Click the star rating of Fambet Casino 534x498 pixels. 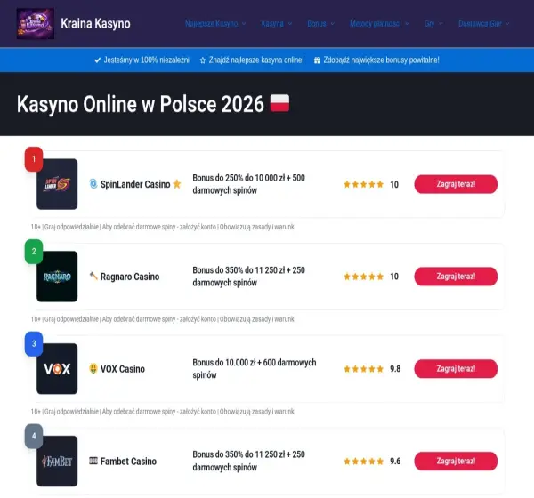(364, 462)
